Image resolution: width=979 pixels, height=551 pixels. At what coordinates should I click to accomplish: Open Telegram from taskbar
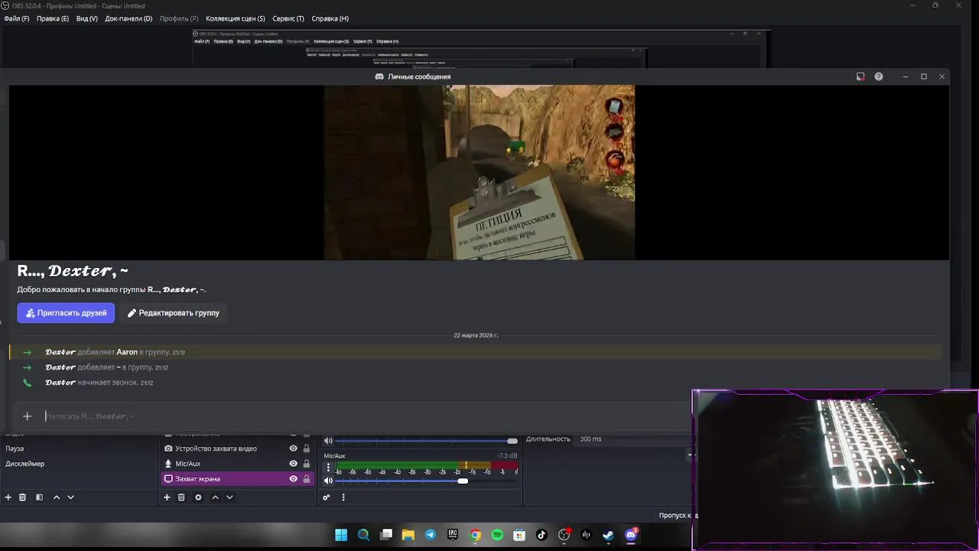point(431,536)
